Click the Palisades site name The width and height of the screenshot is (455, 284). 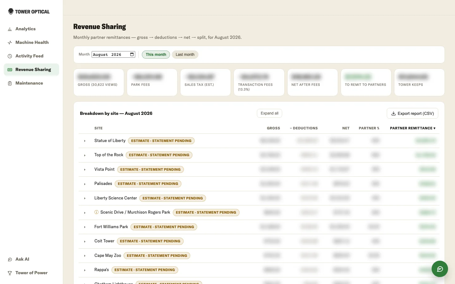(103, 184)
